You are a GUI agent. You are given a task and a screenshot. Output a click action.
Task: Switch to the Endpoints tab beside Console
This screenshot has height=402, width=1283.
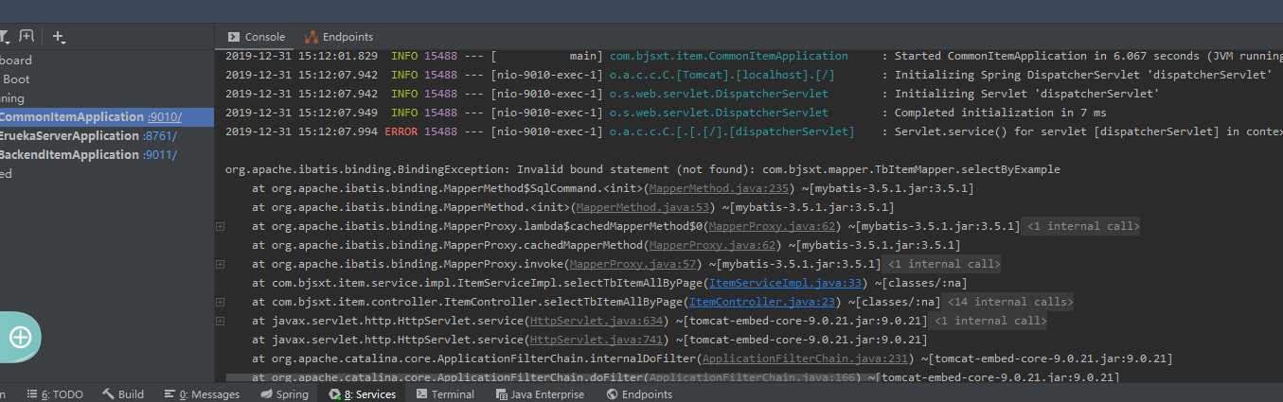point(339,37)
